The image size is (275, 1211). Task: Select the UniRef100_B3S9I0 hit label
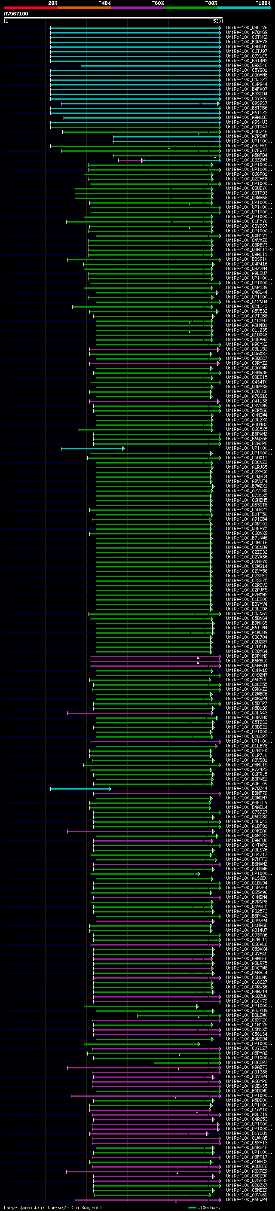pos(247,259)
